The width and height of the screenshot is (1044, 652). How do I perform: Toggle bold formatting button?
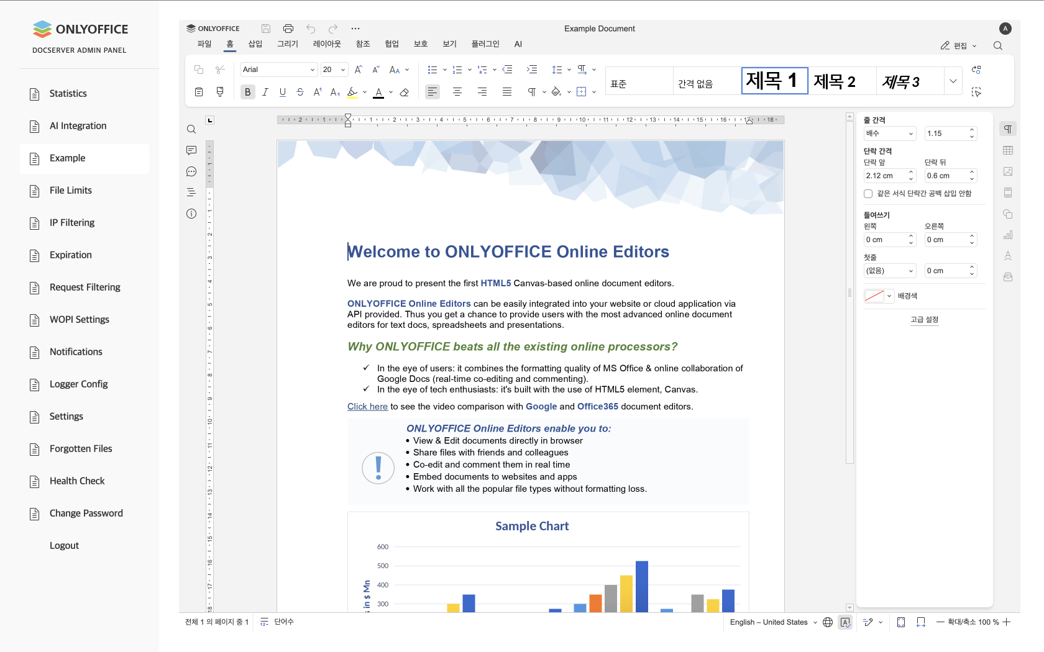[247, 92]
